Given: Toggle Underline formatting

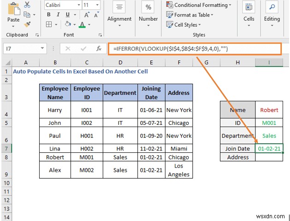Looking at the screenshot, I should [68, 15].
